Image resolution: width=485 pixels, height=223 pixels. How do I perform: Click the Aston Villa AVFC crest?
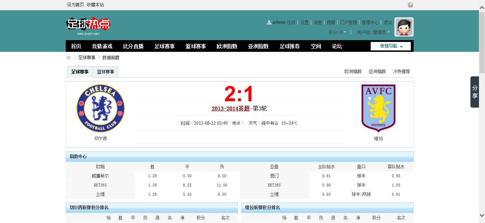378,108
